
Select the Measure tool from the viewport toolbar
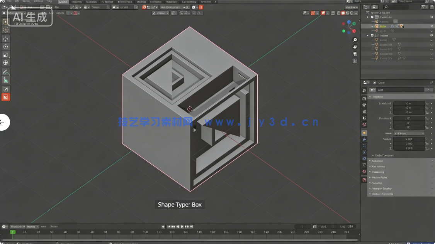point(5,80)
